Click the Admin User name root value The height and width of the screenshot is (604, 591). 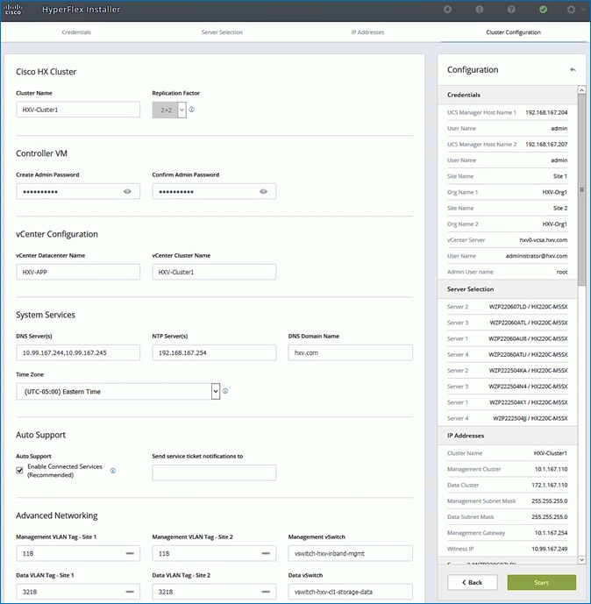pyautogui.click(x=562, y=272)
